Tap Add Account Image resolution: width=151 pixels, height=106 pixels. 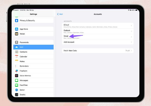pos(98,42)
